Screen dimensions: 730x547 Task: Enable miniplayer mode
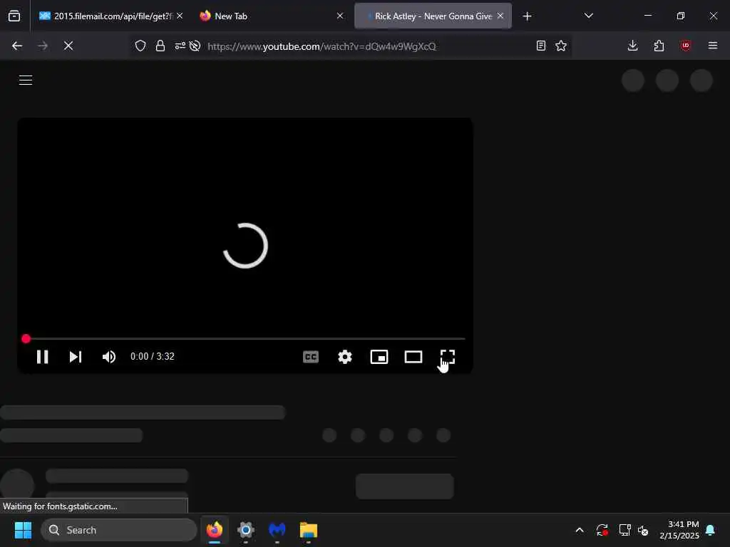click(x=379, y=357)
